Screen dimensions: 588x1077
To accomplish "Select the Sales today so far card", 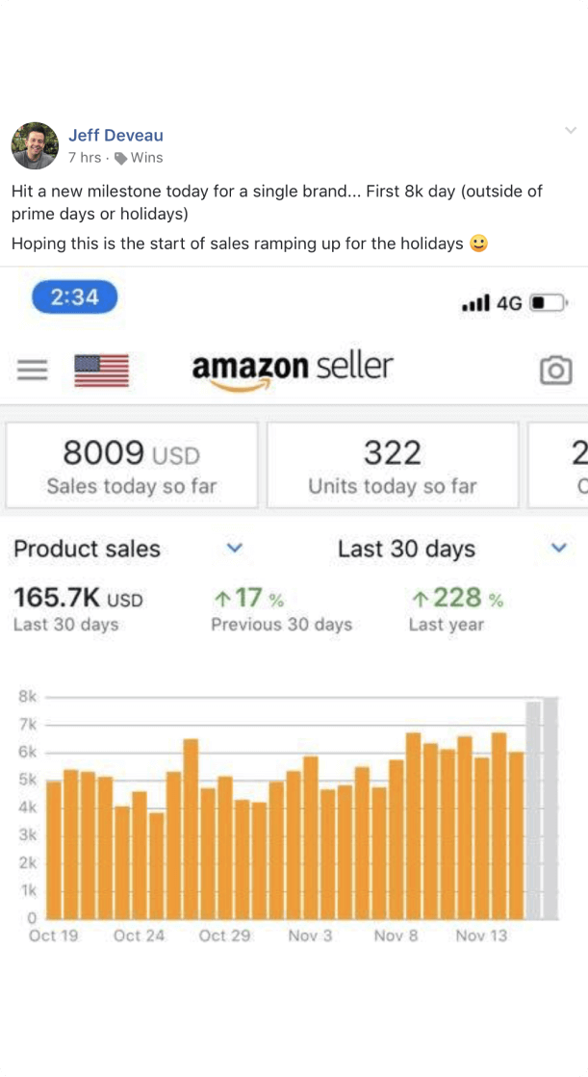I will tap(132, 465).
